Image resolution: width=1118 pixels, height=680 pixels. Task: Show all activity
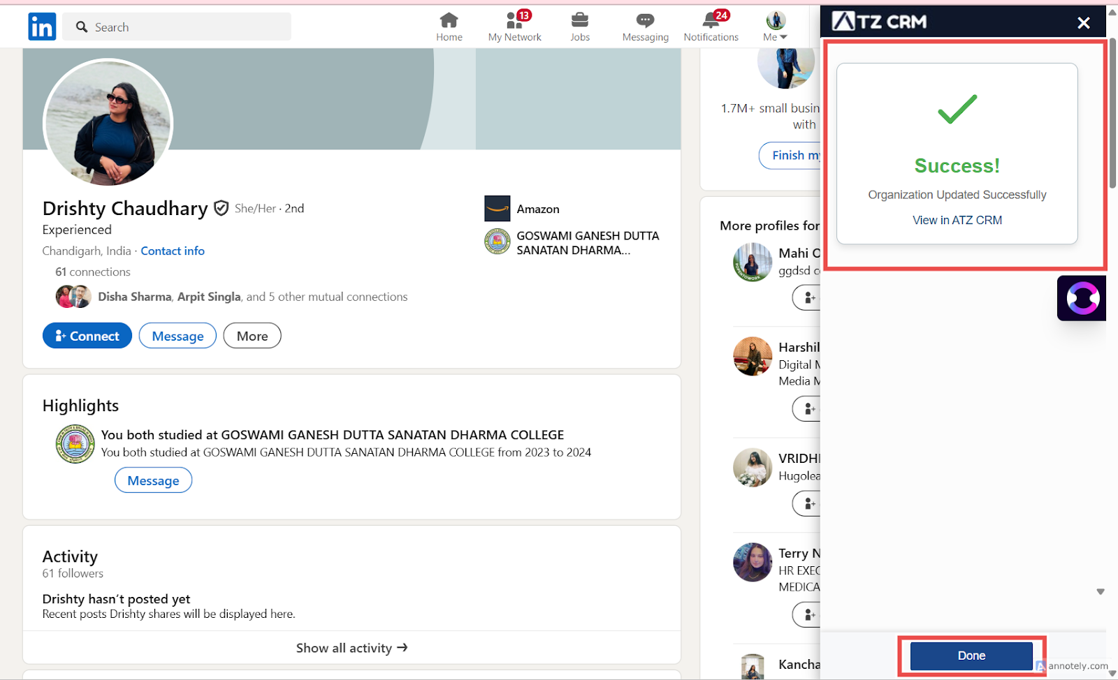pyautogui.click(x=351, y=648)
